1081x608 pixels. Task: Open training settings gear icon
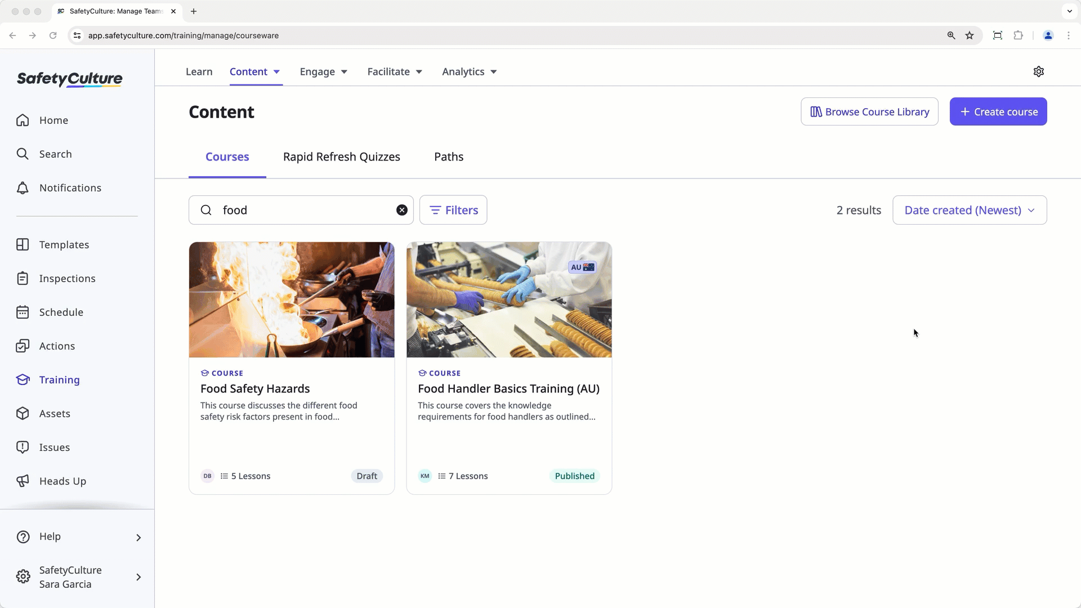click(1039, 71)
